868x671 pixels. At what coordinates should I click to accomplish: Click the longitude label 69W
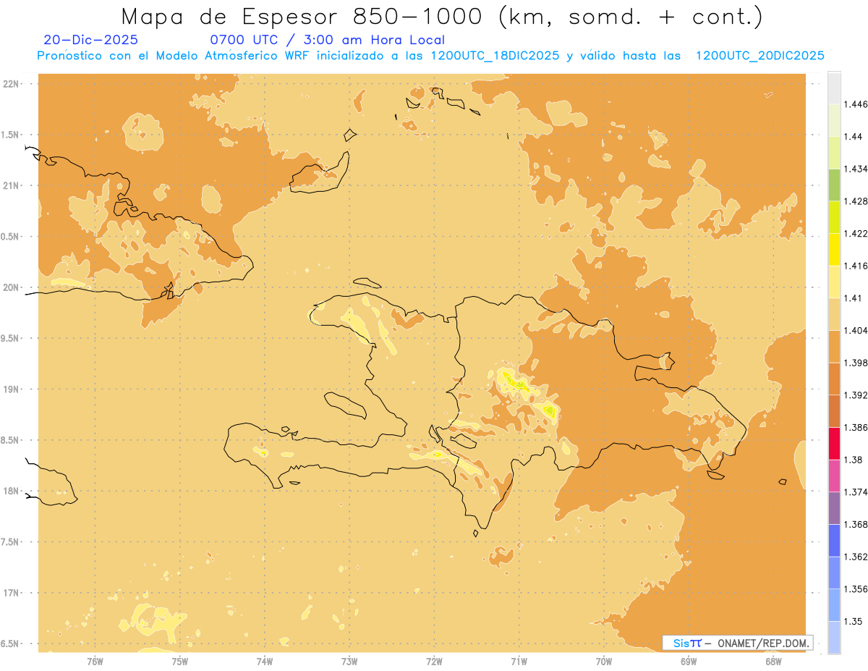click(x=689, y=661)
